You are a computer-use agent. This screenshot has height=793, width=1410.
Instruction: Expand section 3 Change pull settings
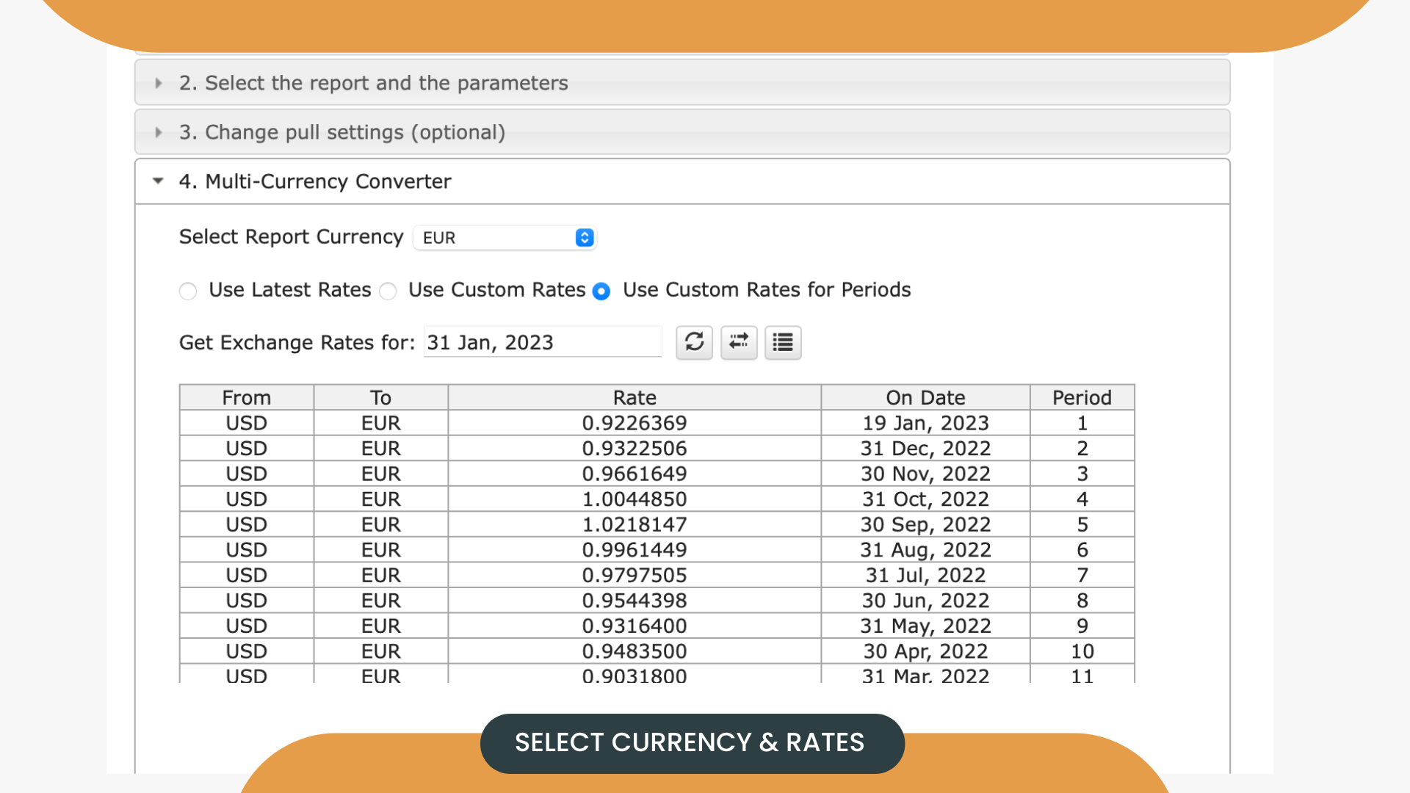click(x=341, y=132)
